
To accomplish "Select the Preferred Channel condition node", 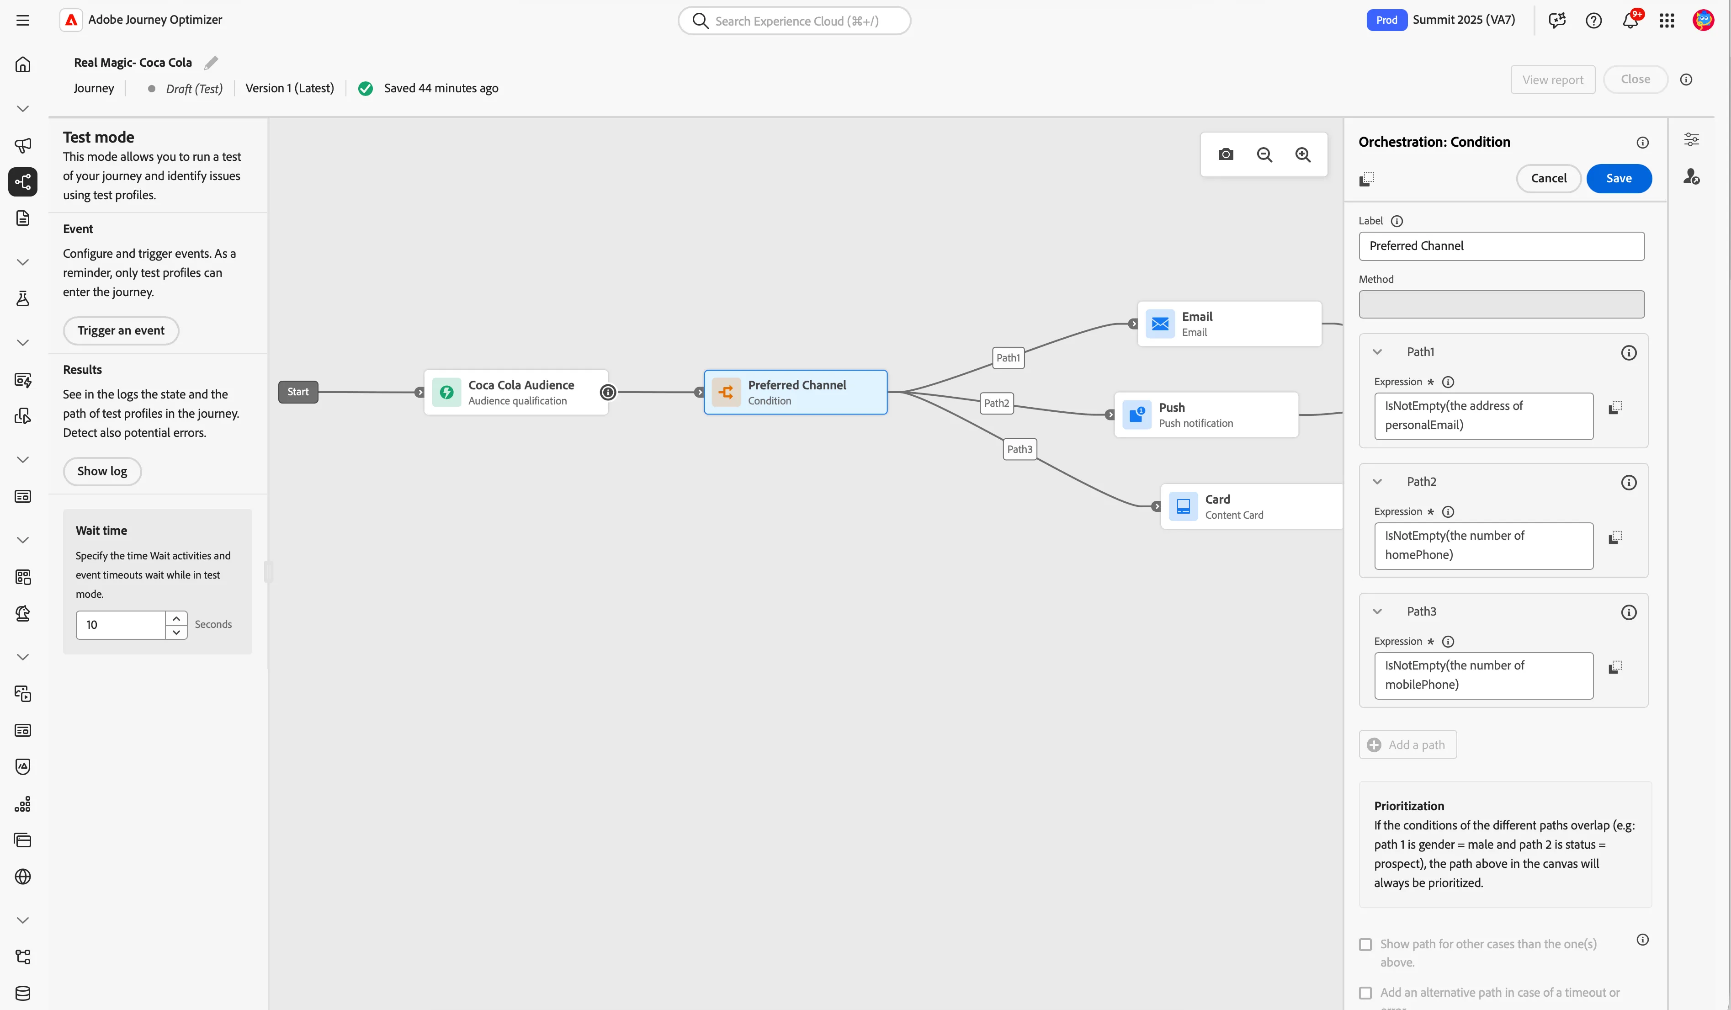I will pyautogui.click(x=796, y=392).
